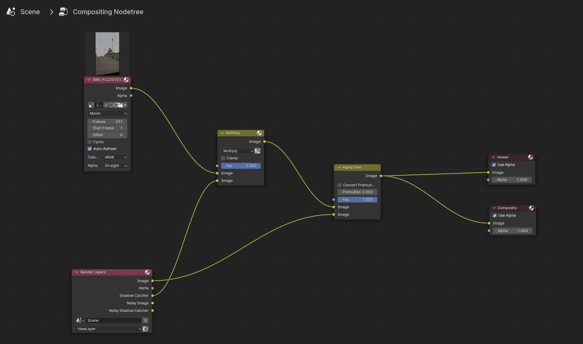The height and width of the screenshot is (344, 583).
Task: Toggle Convert Premultiplied in Alpha Over
Action: click(x=340, y=185)
